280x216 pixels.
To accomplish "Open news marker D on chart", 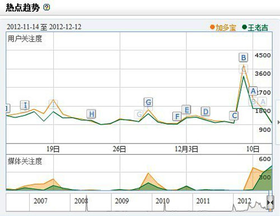I will (x=206, y=112).
